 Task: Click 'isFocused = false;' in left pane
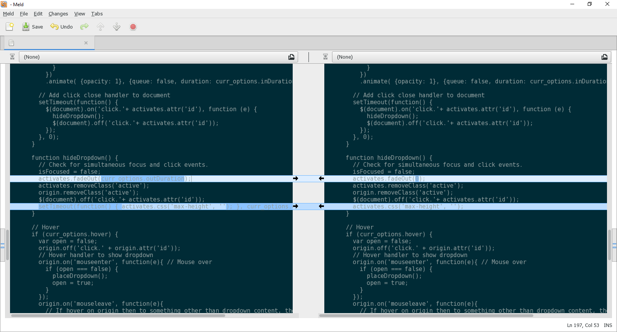coord(69,171)
